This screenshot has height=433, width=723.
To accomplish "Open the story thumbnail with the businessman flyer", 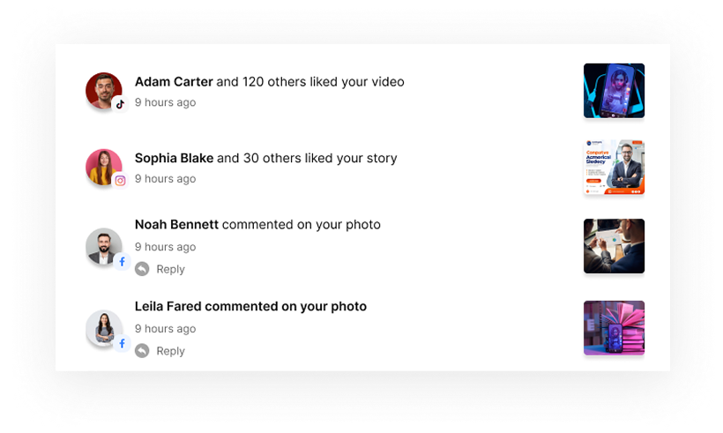I will pos(614,167).
